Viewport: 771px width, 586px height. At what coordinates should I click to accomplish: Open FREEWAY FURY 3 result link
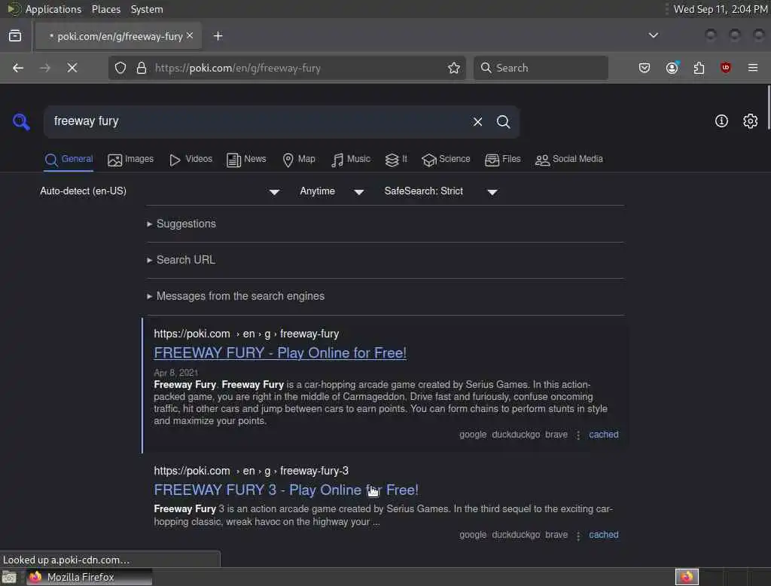point(286,490)
